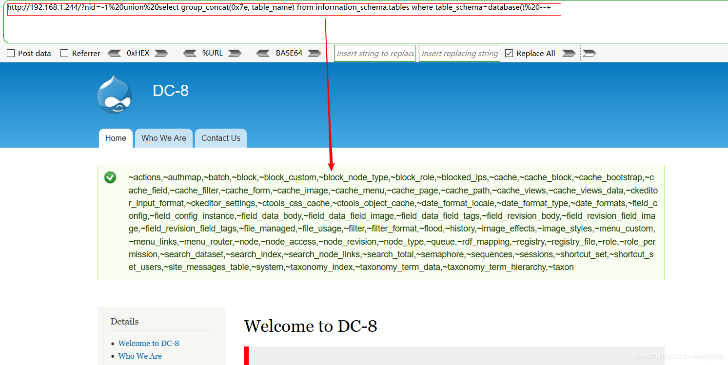Click the outlined arrow at the toolbar end
Image resolution: width=728 pixels, height=365 pixels.
590,53
